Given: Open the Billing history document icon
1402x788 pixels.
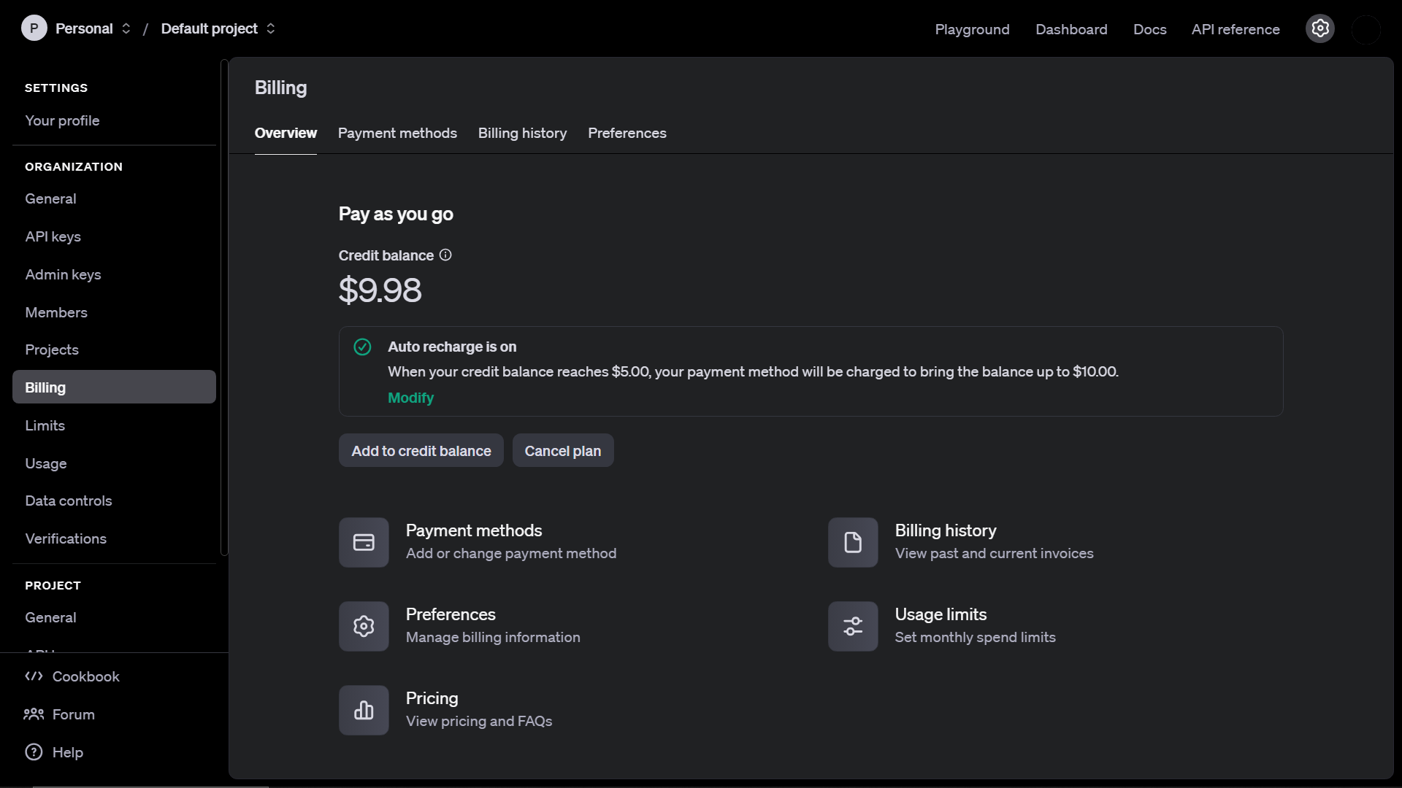Looking at the screenshot, I should (x=853, y=542).
